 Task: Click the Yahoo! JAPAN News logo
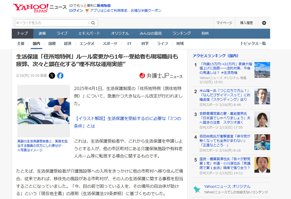(x=39, y=8)
